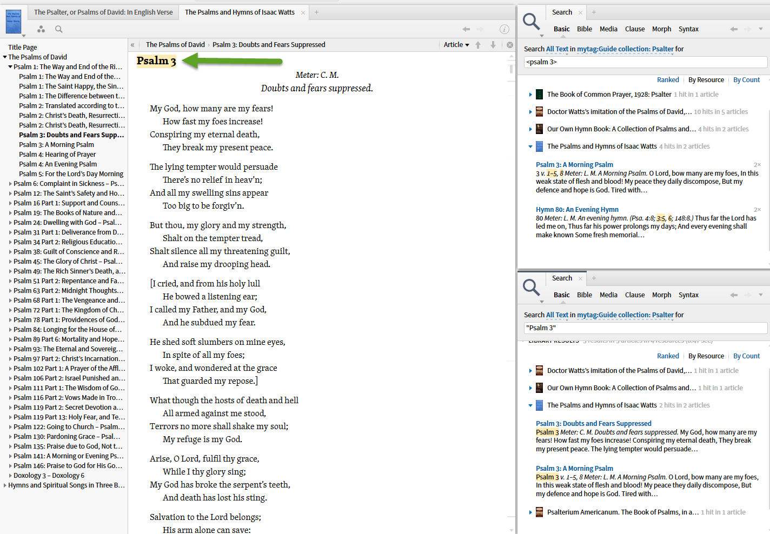Open the visual filters dots icon
The width and height of the screenshot is (770, 534).
(x=41, y=29)
